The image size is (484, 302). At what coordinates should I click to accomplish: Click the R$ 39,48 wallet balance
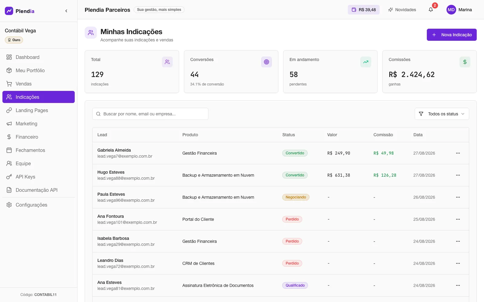point(364,10)
